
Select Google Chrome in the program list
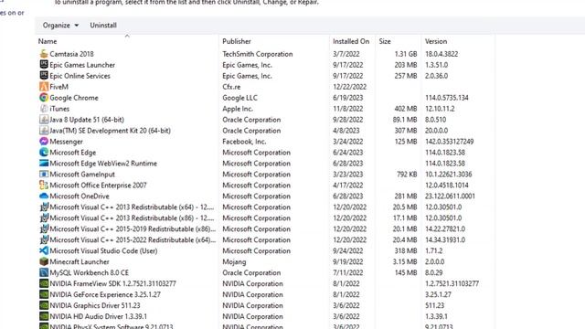pyautogui.click(x=74, y=98)
